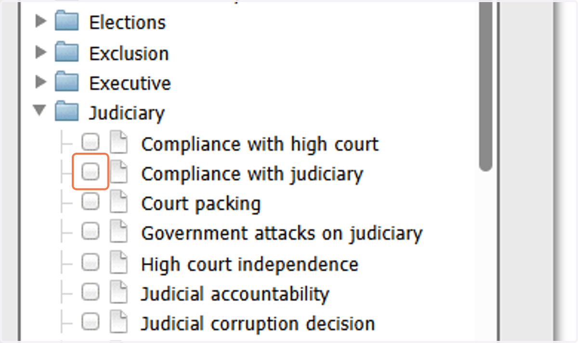Click the Judiciary folder icon

click(x=66, y=113)
